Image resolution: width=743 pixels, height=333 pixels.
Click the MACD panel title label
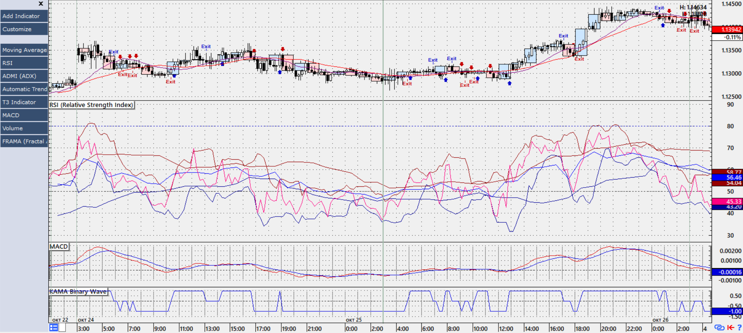pyautogui.click(x=59, y=247)
